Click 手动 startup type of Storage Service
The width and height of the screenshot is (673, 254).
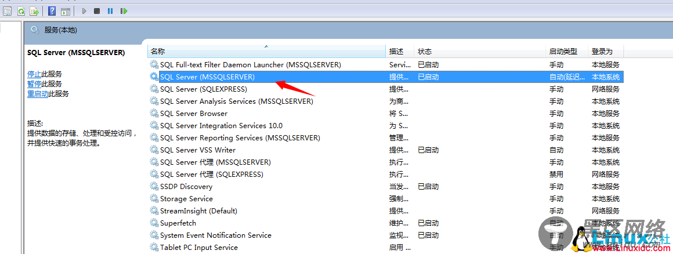click(x=556, y=199)
